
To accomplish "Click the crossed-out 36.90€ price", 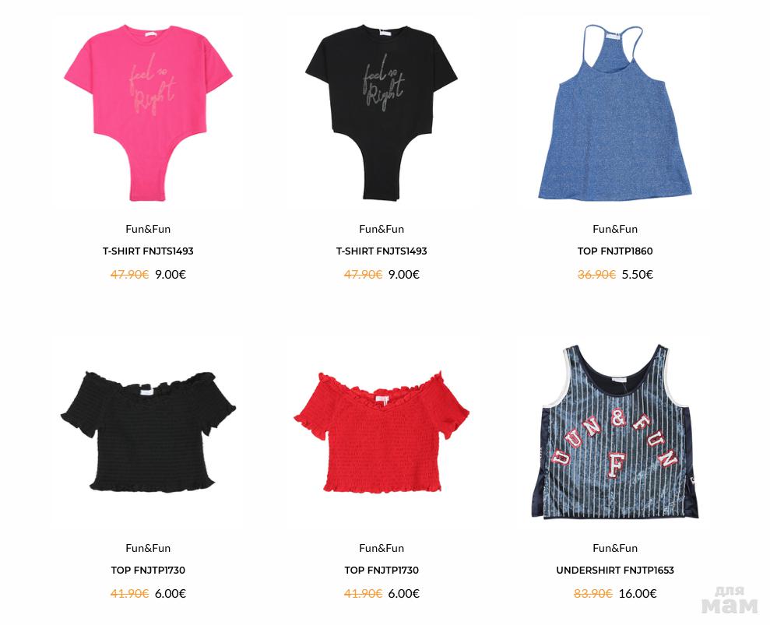I will coord(596,275).
